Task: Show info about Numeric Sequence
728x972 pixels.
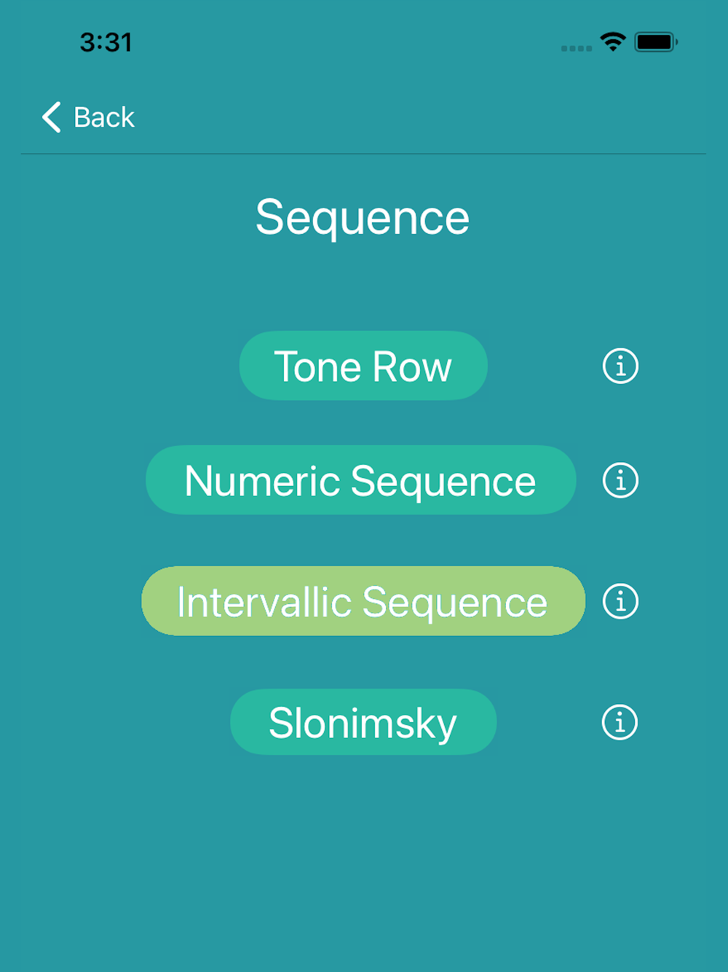Action: [620, 480]
